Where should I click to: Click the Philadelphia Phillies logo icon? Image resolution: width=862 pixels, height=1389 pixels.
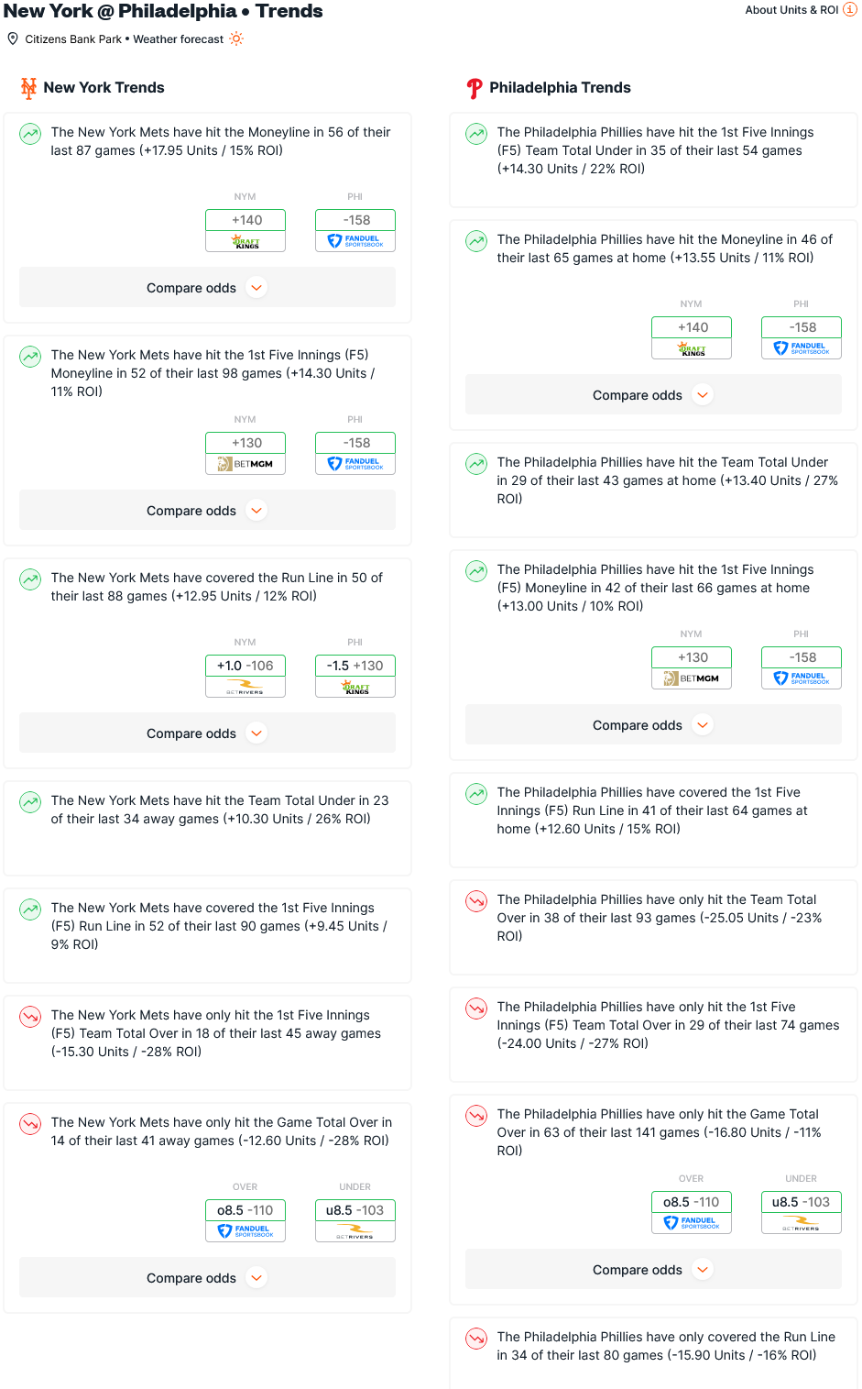(x=475, y=88)
